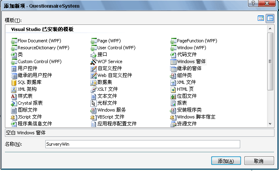Select the ResourceDictionary (WPF) template icon
279x171 pixels.
pos(14,48)
